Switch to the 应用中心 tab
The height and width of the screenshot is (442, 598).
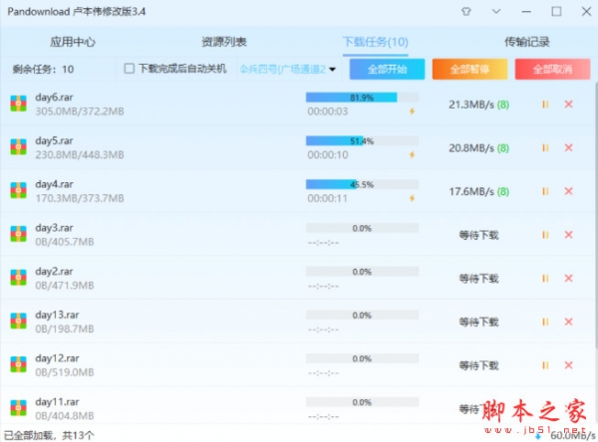click(x=73, y=42)
